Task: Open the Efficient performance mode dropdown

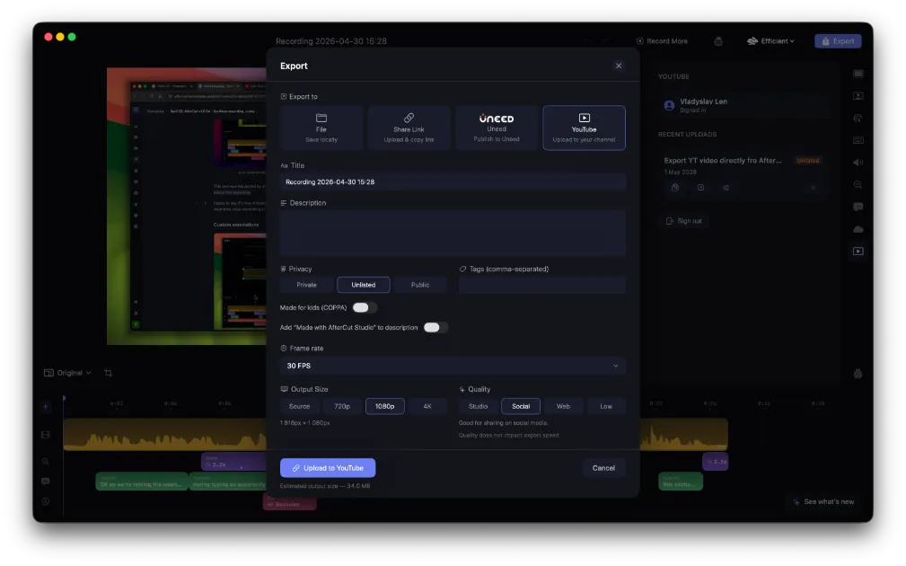Action: (770, 41)
